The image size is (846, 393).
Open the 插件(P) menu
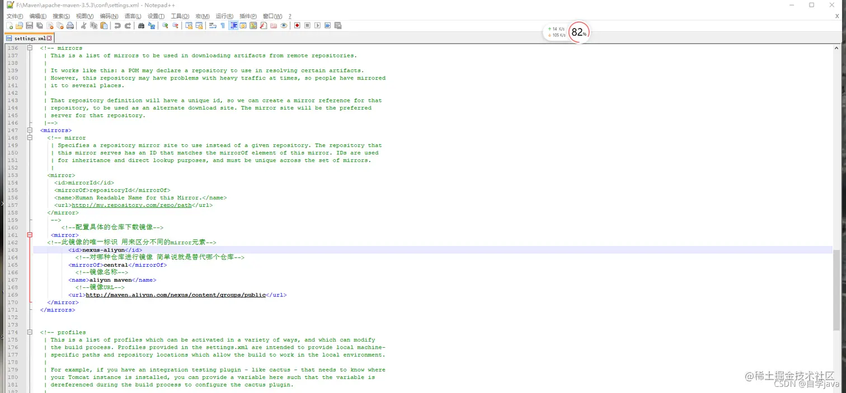[248, 16]
